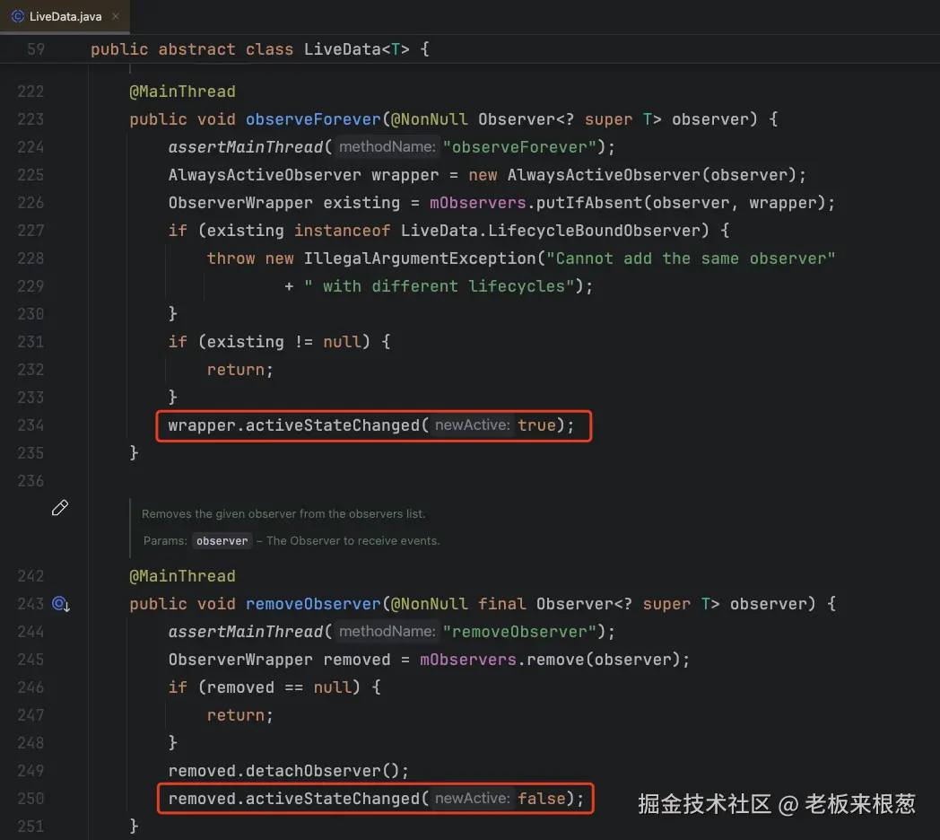
Task: Click the methodName hint before "removeObserver"
Action: (x=387, y=631)
